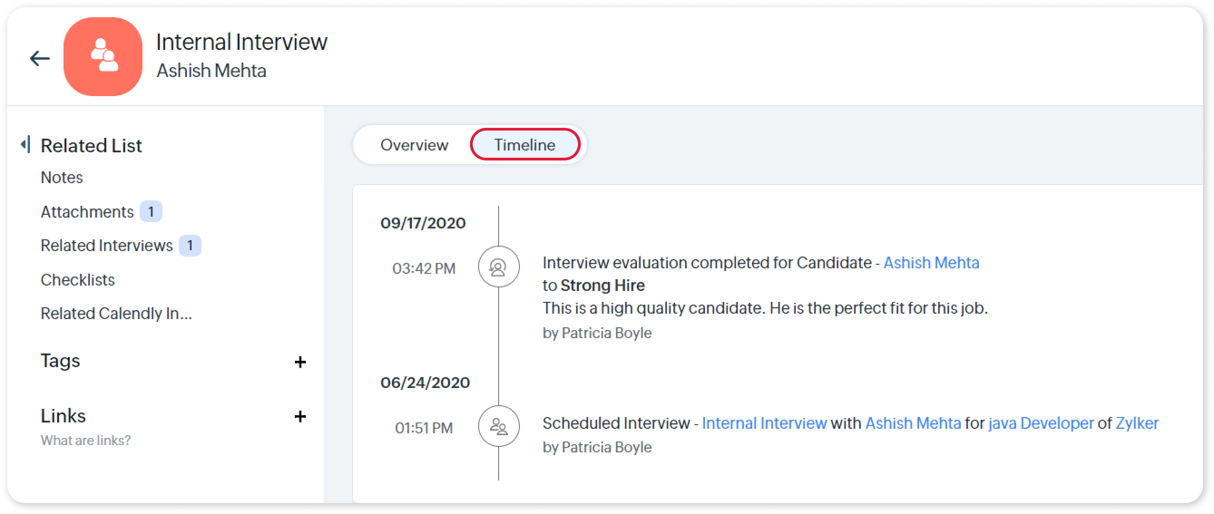Select the Timeline tab
The height and width of the screenshot is (514, 1214).
coord(524,145)
